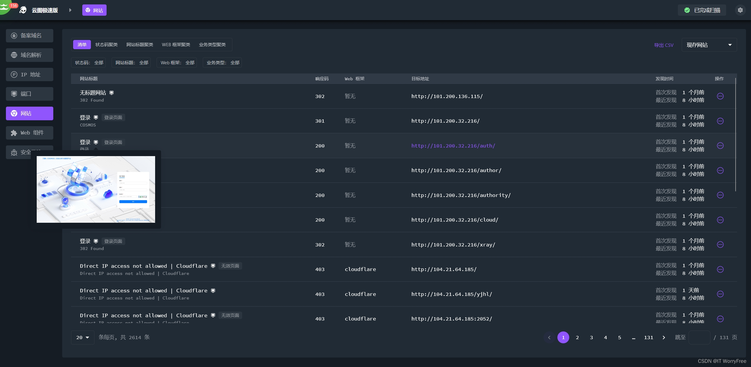Open the settings gear icon
Screen dimensions: 751x367
(740, 10)
